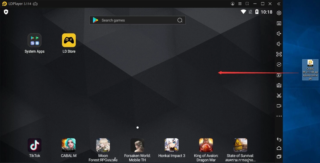Viewport: 320px width, 163px height.
Task: Collapse the sidebar with double chevron
Action: click(279, 4)
